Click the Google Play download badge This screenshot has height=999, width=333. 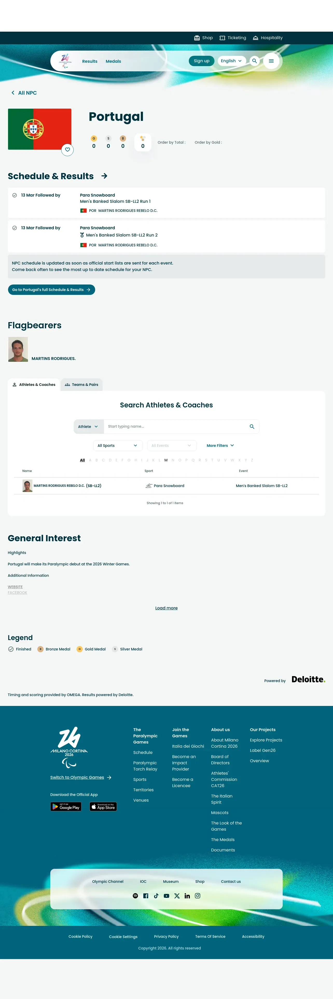point(66,807)
